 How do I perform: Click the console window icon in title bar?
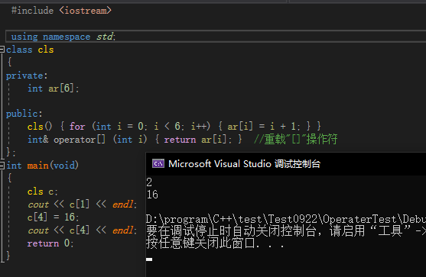(x=158, y=164)
